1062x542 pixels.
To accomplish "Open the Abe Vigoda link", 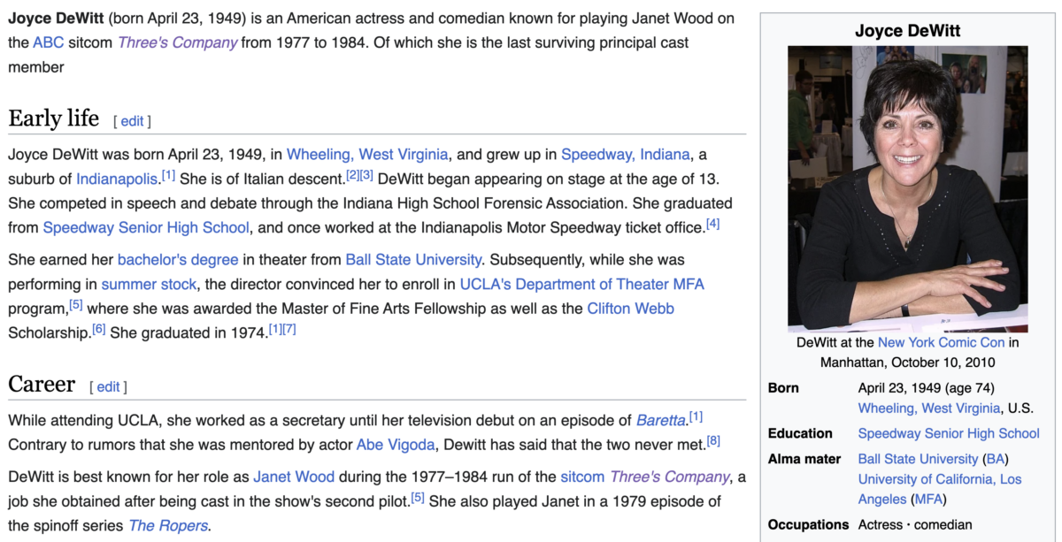I will point(395,445).
